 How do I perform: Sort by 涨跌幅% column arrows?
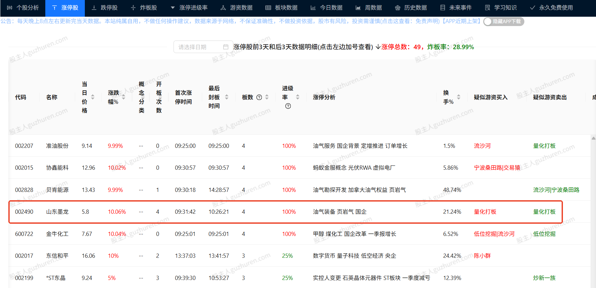(x=124, y=97)
